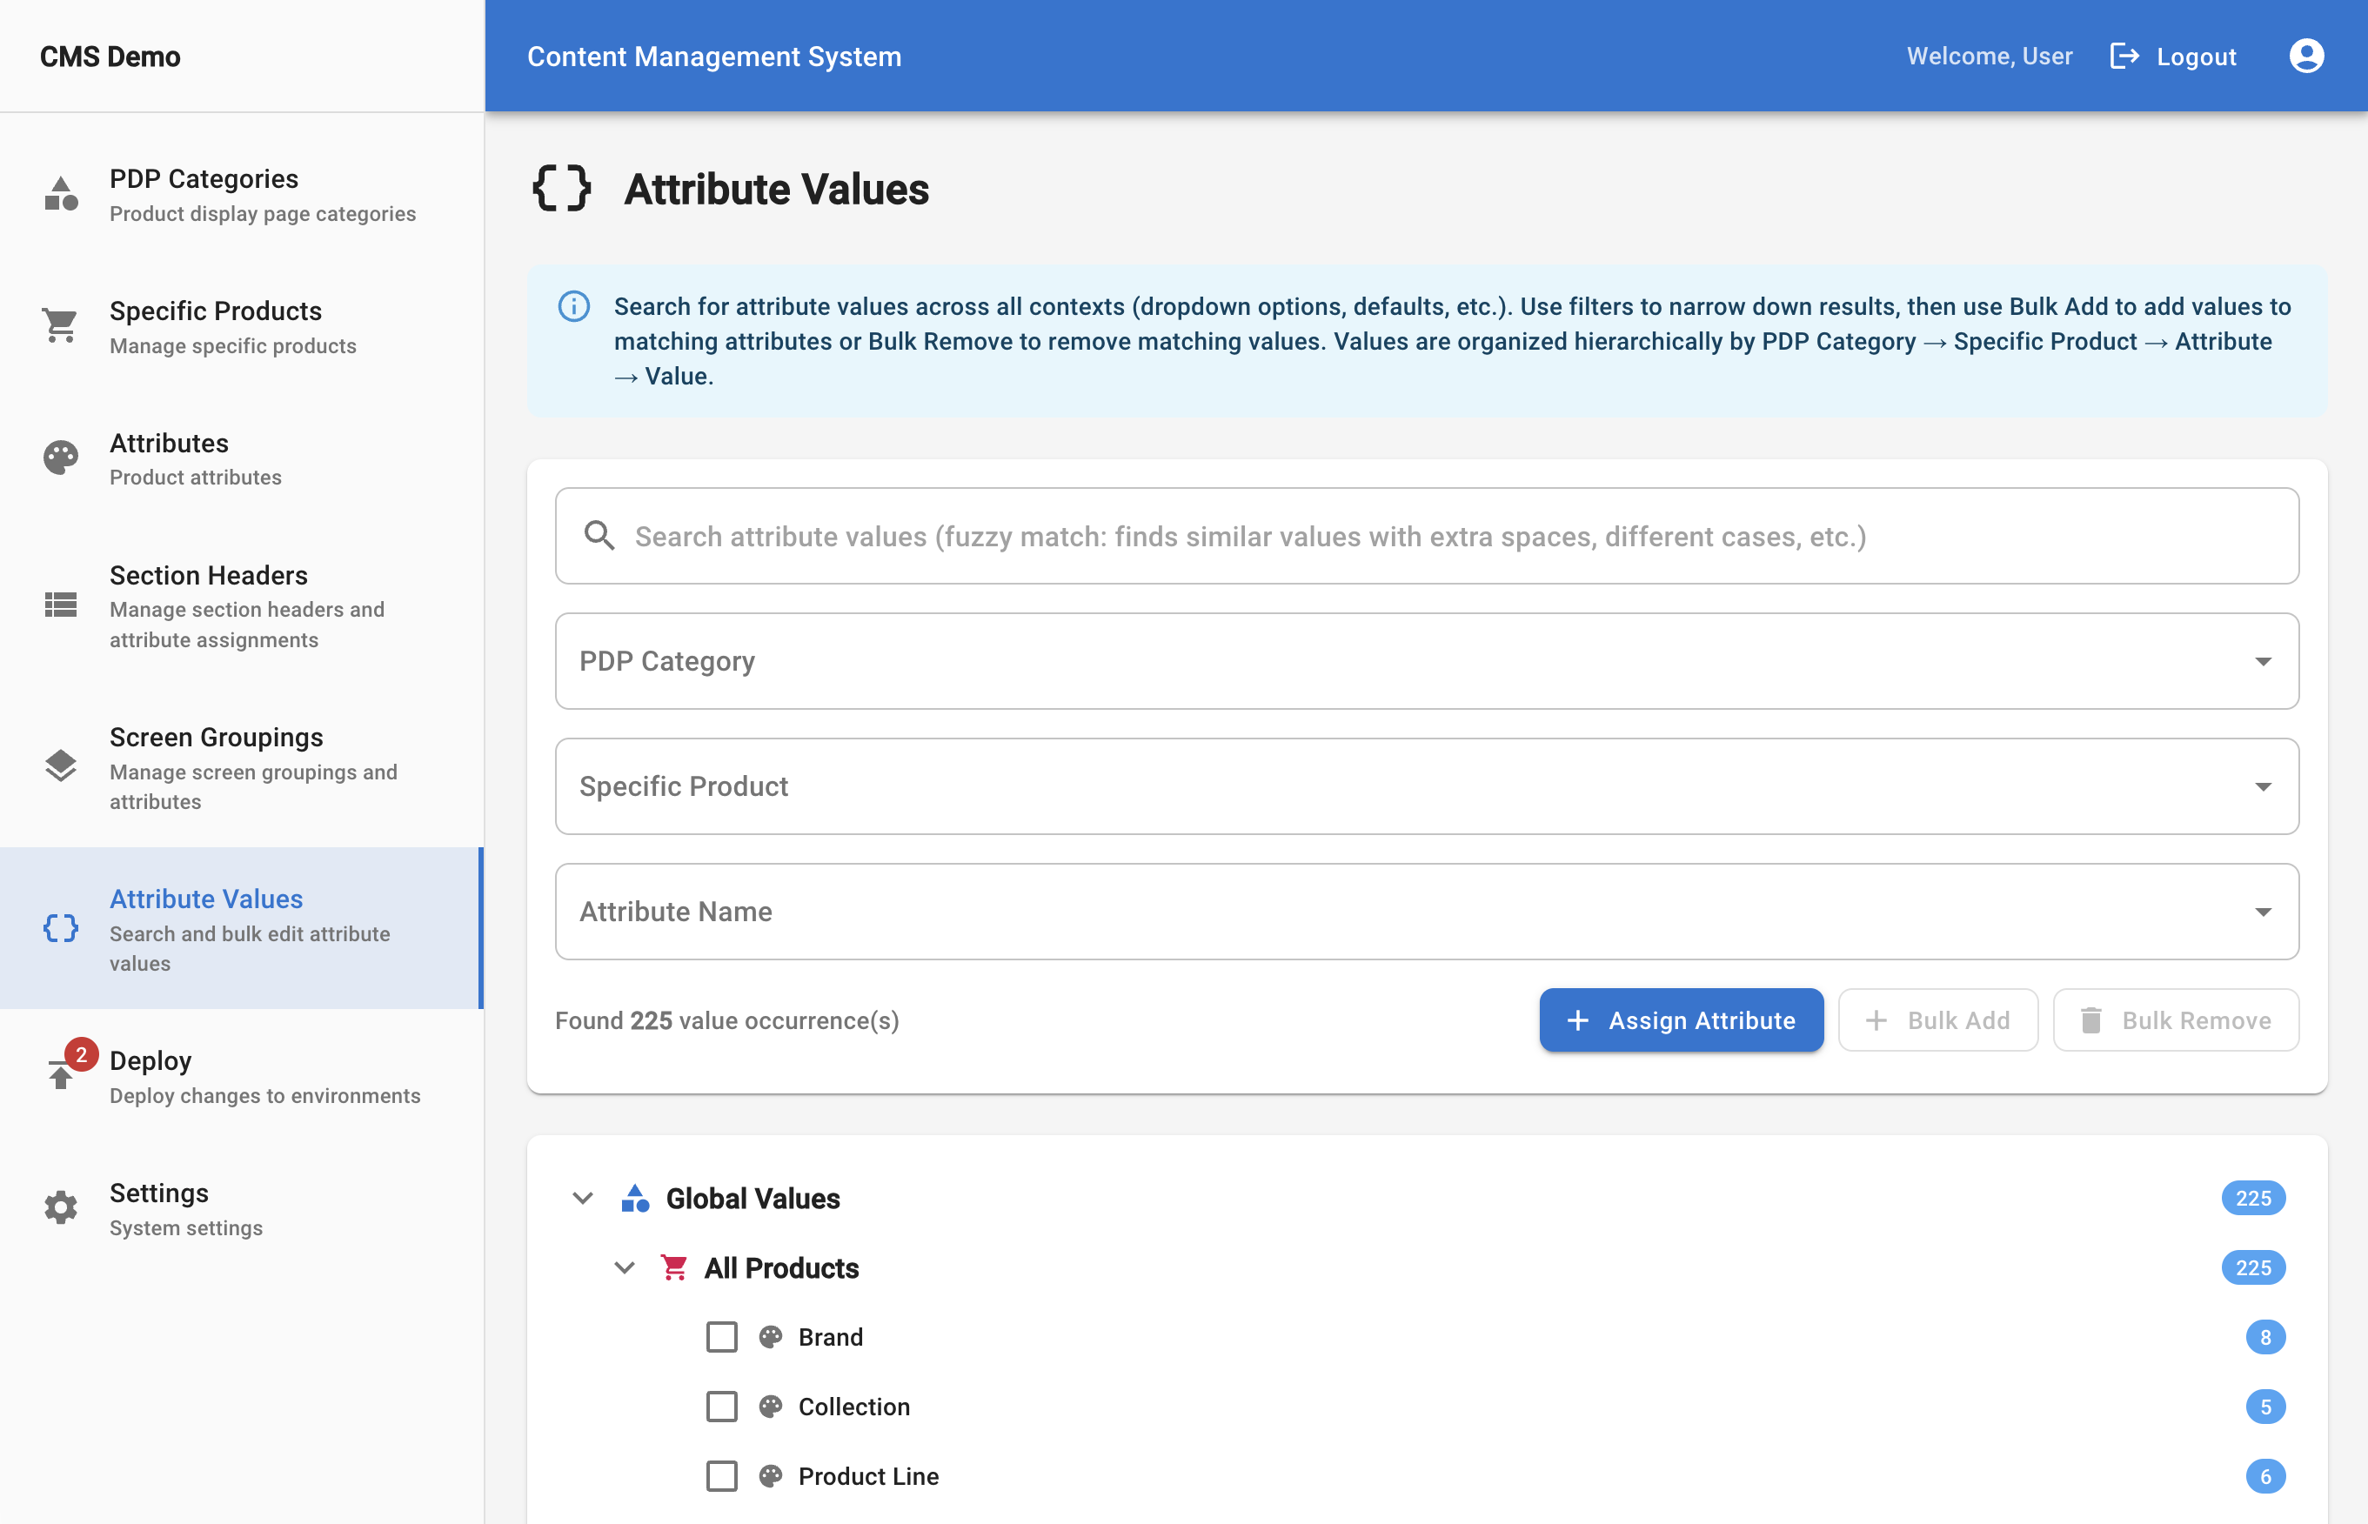Select the Screen Groupings layers icon
This screenshot has height=1524, width=2368.
coord(60,767)
